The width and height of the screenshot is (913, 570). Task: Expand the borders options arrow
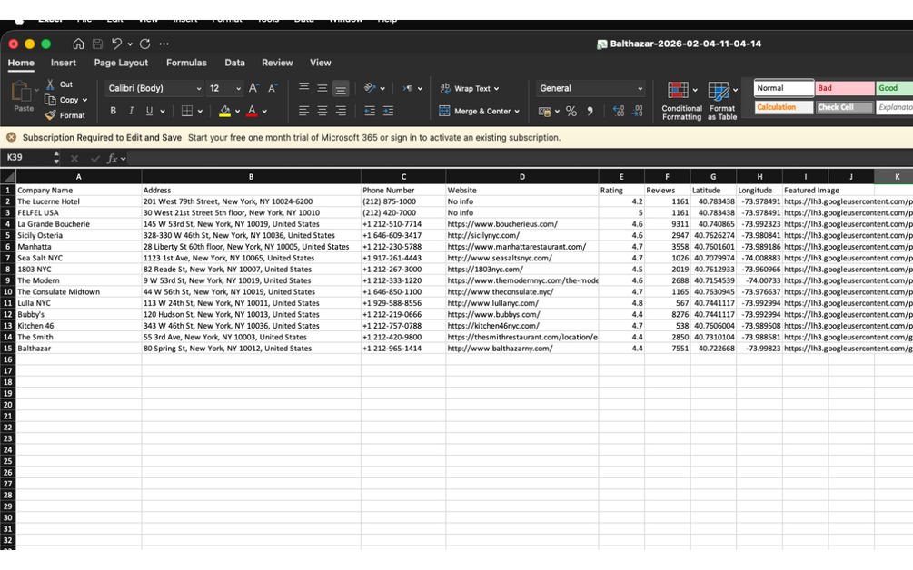[200, 111]
